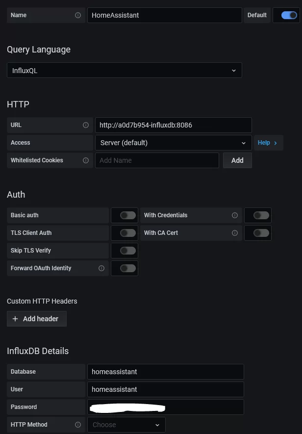Expand the Access dropdown
The width and height of the screenshot is (302, 434).
[x=173, y=143]
